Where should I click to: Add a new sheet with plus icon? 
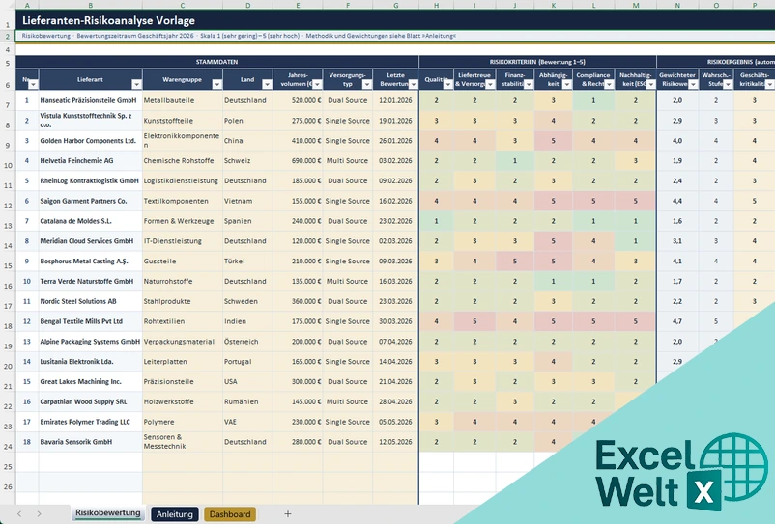tap(288, 514)
